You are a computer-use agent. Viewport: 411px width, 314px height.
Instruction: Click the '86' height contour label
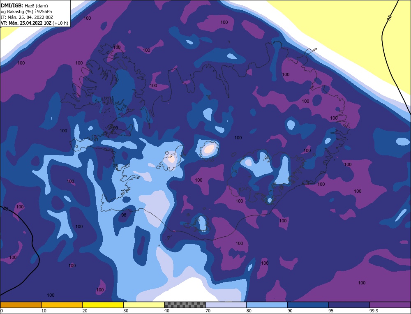point(389,18)
